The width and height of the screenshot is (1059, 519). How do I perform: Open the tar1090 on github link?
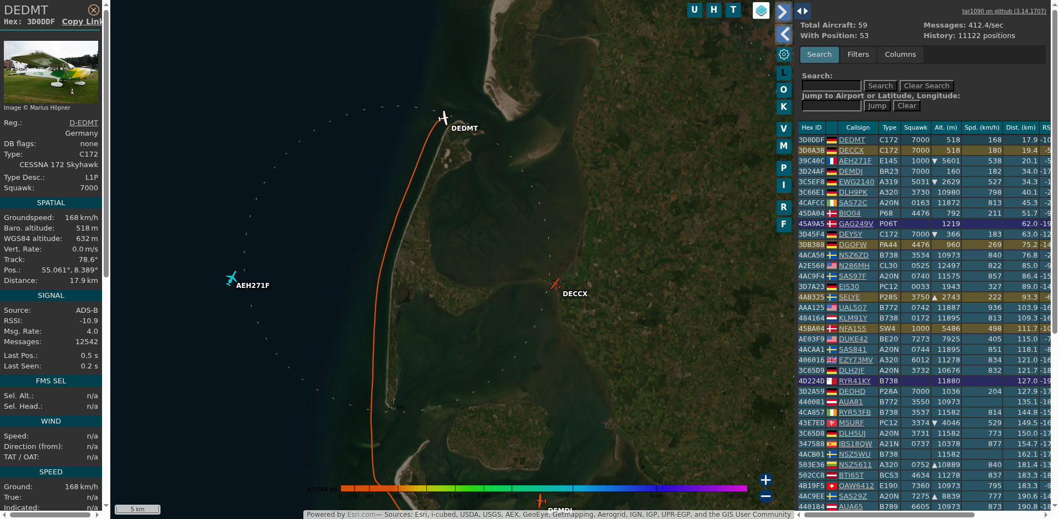[x=1004, y=11]
